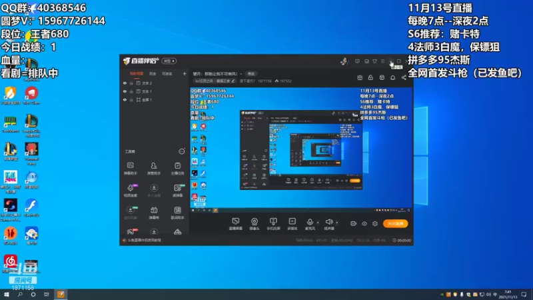Open the virtual avatar tool with NEW badge
Image resolution: width=533 pixels, height=300 pixels.
tap(131, 213)
